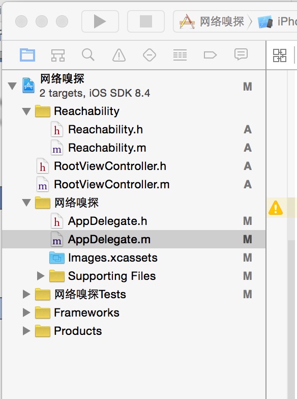
Task: Click the m file icon of Reachability.m
Action: pyautogui.click(x=57, y=148)
